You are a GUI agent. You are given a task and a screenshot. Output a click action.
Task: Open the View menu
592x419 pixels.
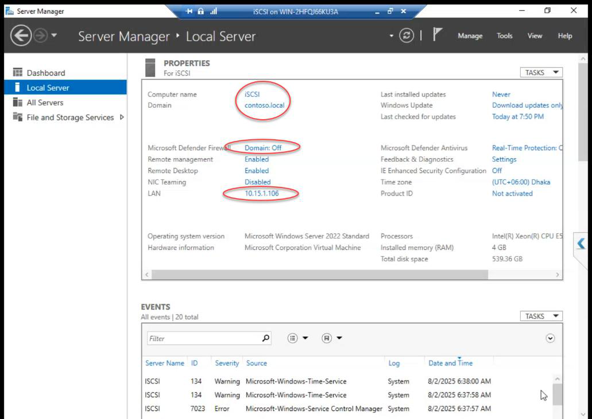pyautogui.click(x=535, y=36)
